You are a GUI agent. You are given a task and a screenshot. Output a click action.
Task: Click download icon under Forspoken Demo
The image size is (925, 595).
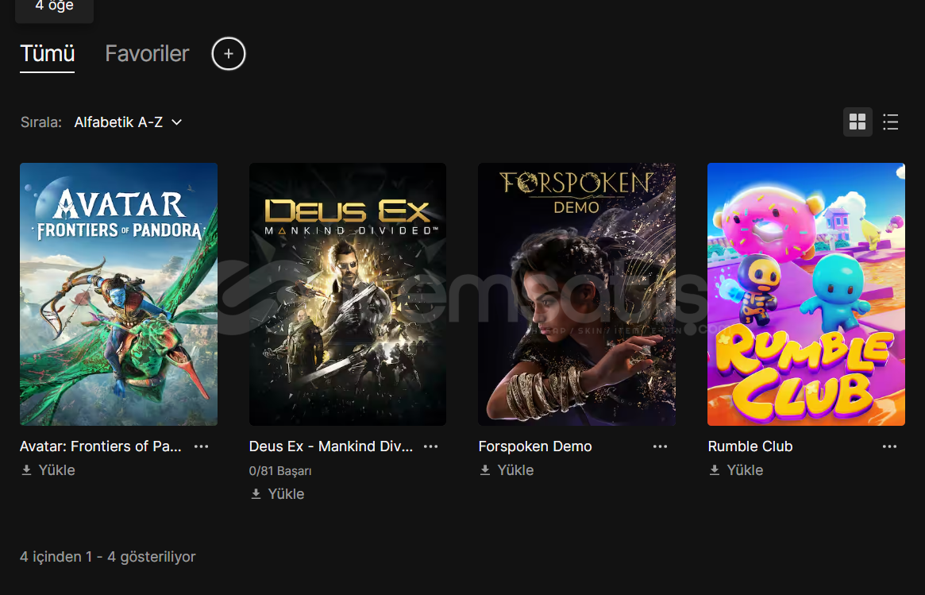(485, 469)
